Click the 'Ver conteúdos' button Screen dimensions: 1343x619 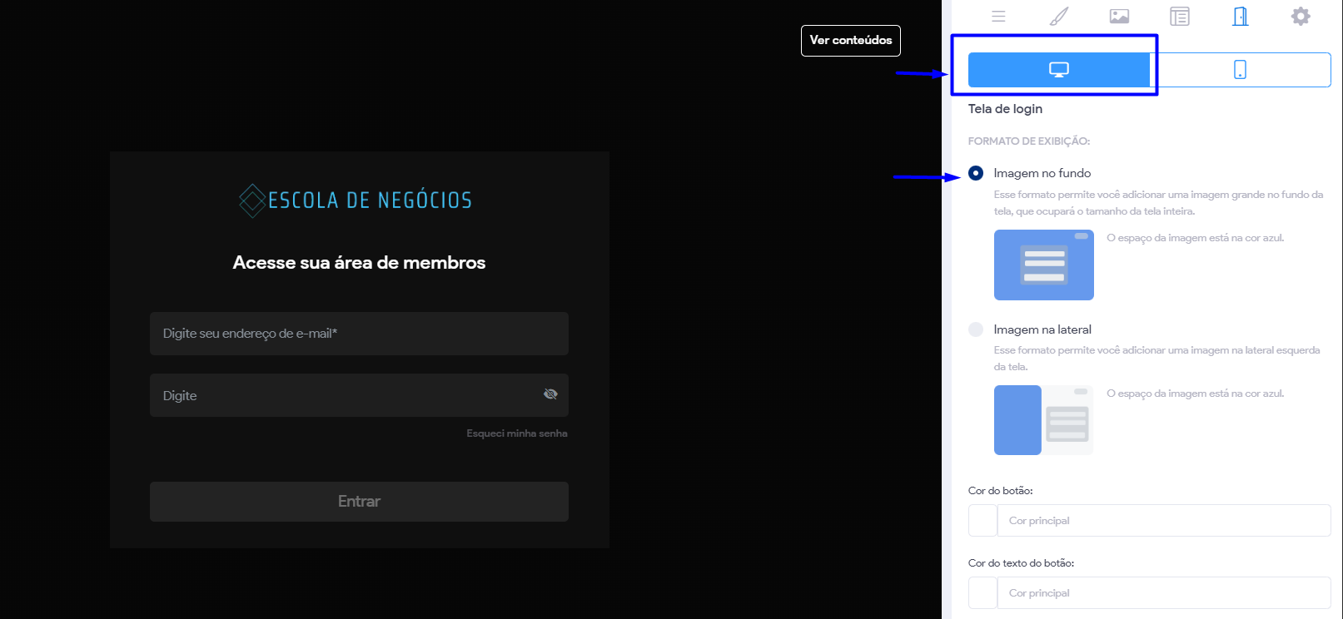pyautogui.click(x=850, y=41)
